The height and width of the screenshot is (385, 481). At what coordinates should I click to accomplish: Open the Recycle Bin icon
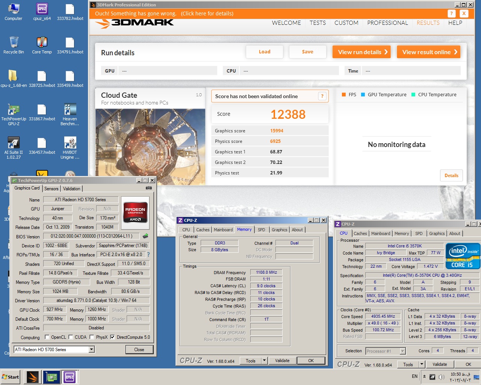coord(14,45)
